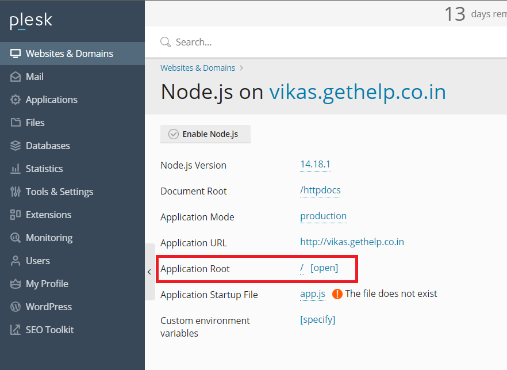
Task: Click the Plesk logo
Action: pos(30,21)
